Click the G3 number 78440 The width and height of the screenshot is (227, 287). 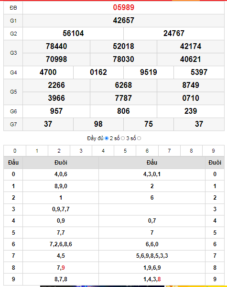pos(56,47)
